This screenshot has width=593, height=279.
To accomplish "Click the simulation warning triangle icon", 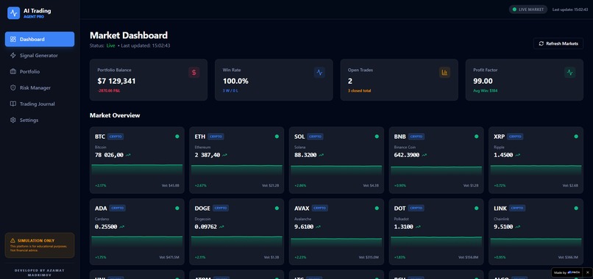I will tap(13, 241).
